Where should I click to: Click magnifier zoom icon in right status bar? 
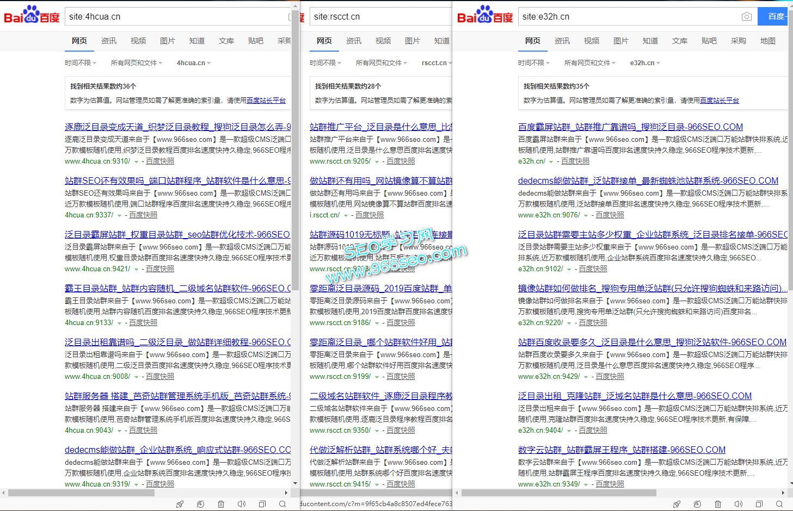coord(779,504)
